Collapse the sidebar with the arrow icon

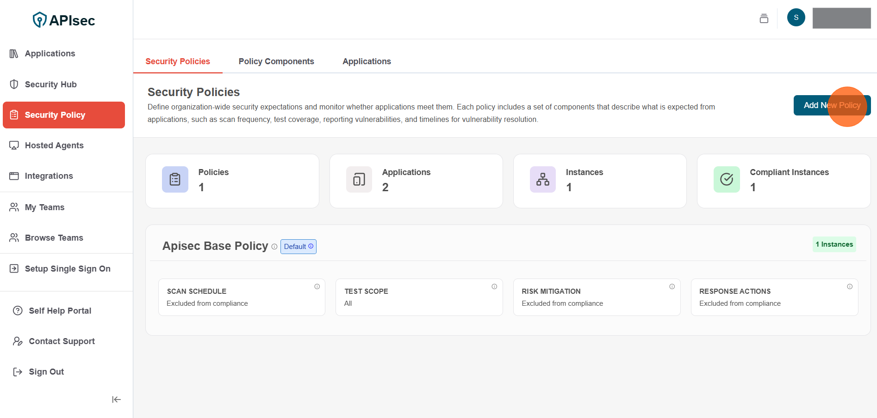[x=116, y=400]
